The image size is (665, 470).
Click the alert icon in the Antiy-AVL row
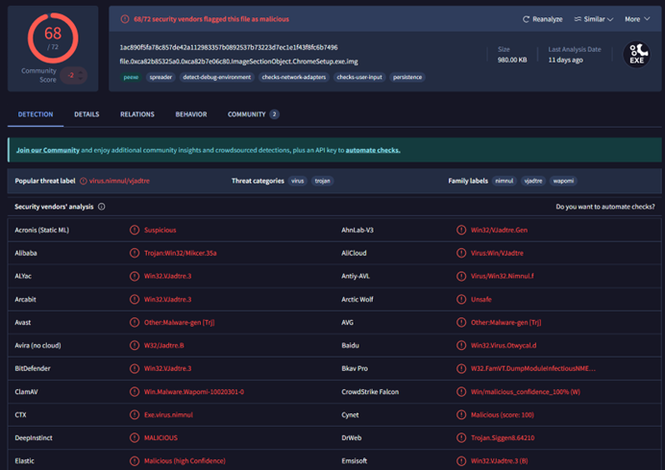pyautogui.click(x=461, y=276)
